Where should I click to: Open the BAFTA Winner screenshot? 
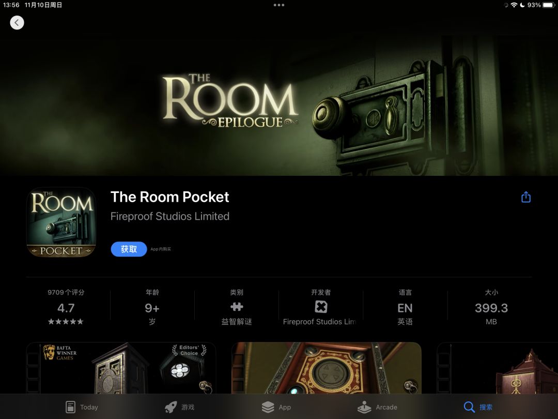point(121,368)
